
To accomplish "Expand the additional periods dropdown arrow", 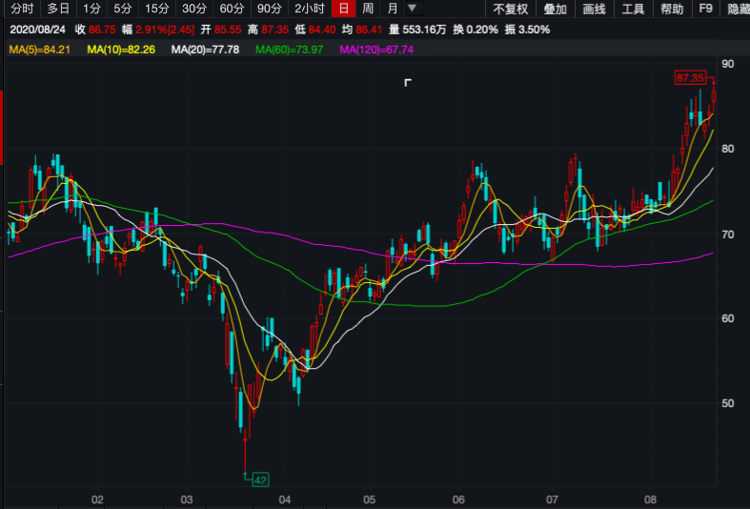I will pos(412,9).
